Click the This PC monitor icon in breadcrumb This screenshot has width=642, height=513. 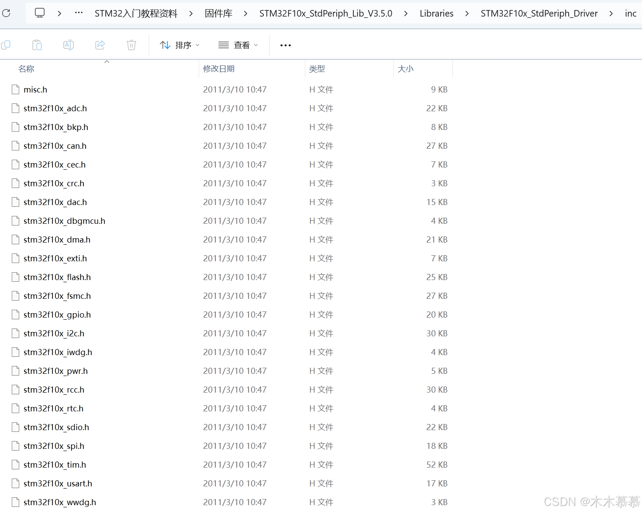tap(40, 13)
